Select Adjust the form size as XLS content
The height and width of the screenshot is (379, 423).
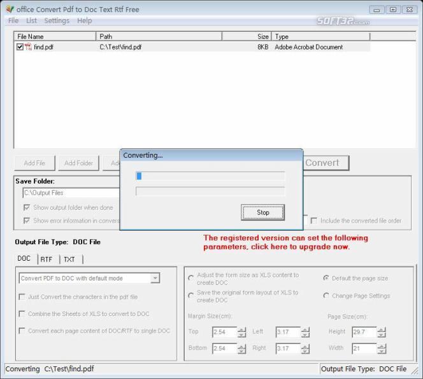pos(191,278)
